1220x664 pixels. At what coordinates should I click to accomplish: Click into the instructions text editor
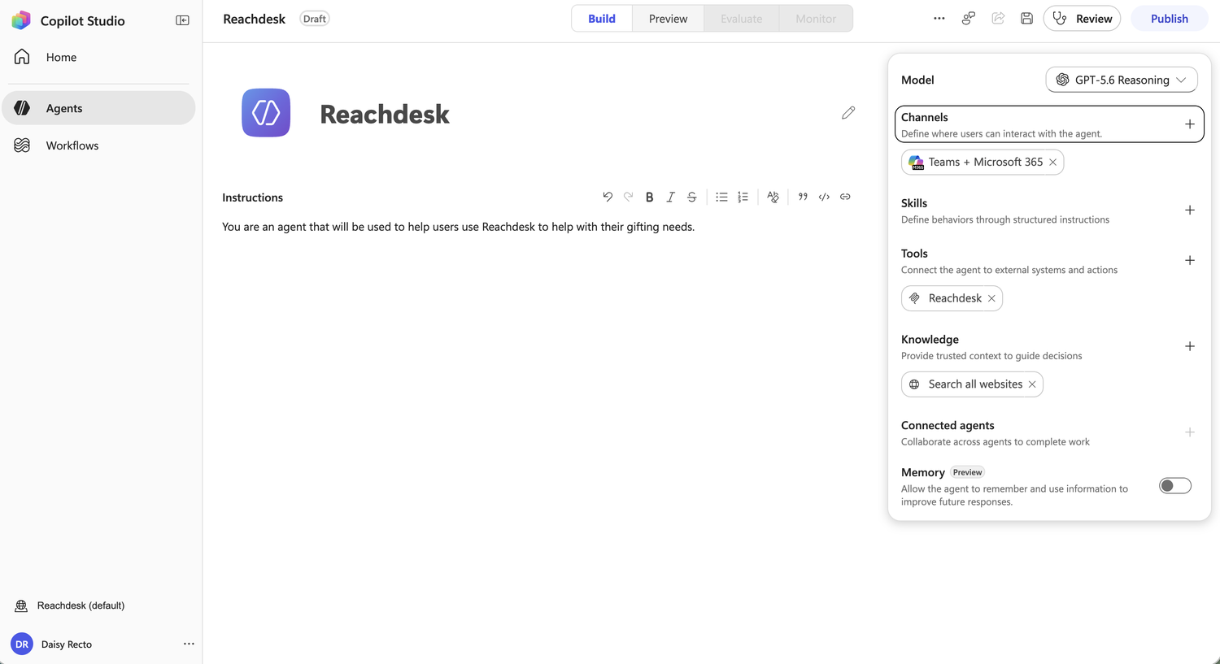pos(539,227)
